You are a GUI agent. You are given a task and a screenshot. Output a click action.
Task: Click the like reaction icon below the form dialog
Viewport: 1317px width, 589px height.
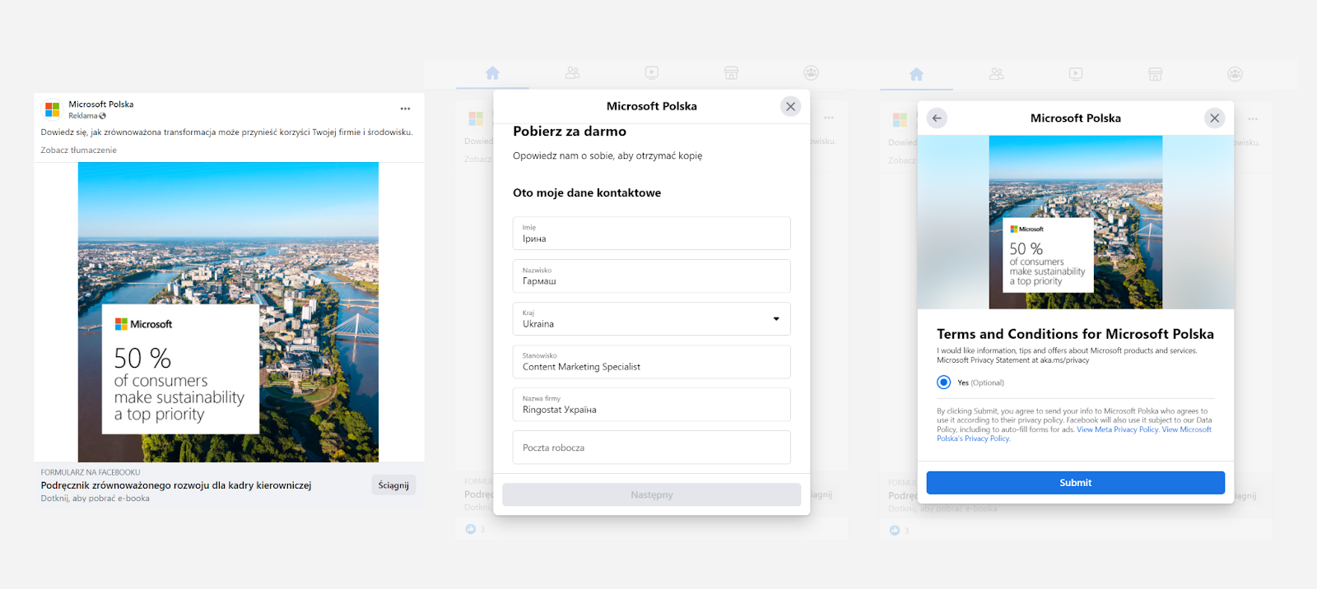point(470,529)
